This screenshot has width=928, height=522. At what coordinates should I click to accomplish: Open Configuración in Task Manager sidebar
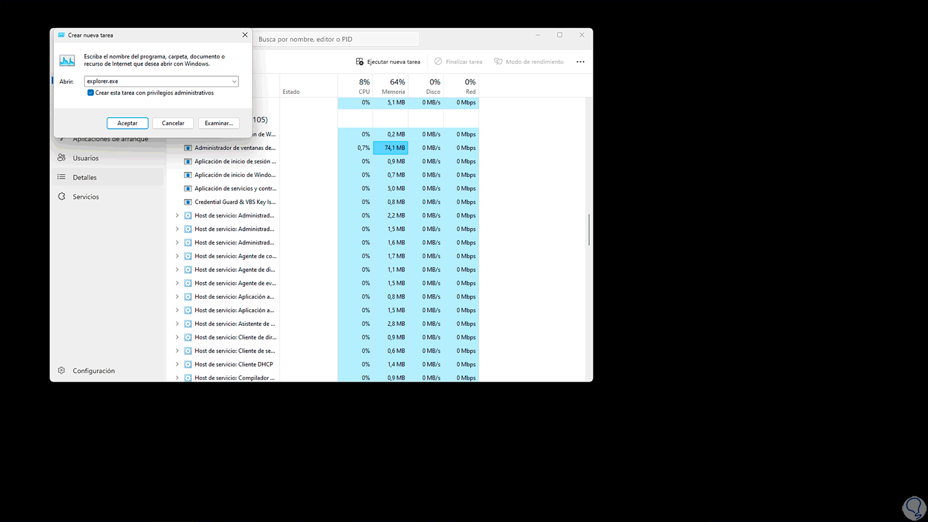108,371
